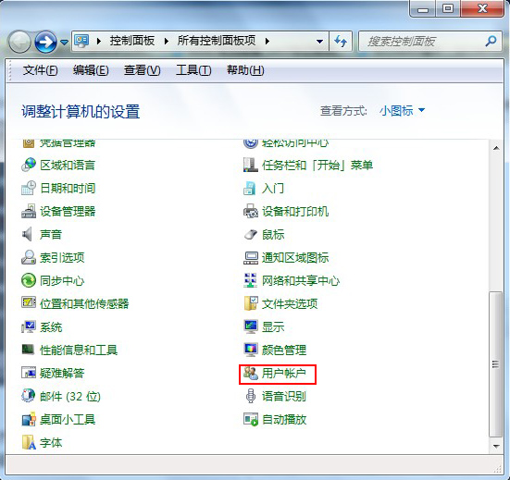Image resolution: width=510 pixels, height=480 pixels.
Task: Click the 日期和时间 clock icon
Action: [x=29, y=188]
